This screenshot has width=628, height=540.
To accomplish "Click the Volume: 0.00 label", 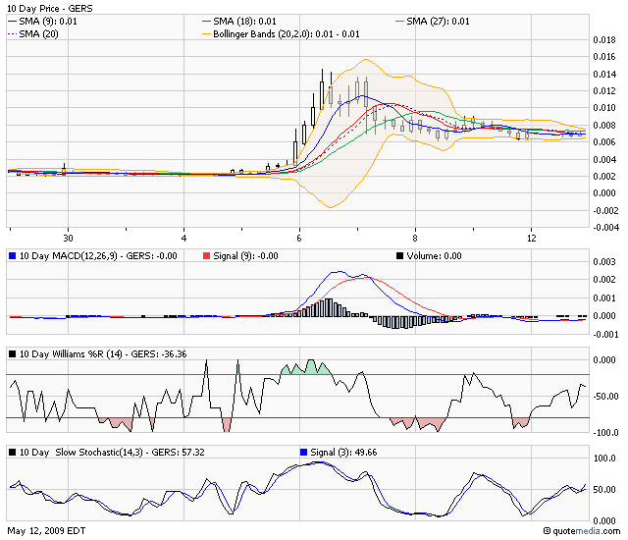I will coord(434,255).
